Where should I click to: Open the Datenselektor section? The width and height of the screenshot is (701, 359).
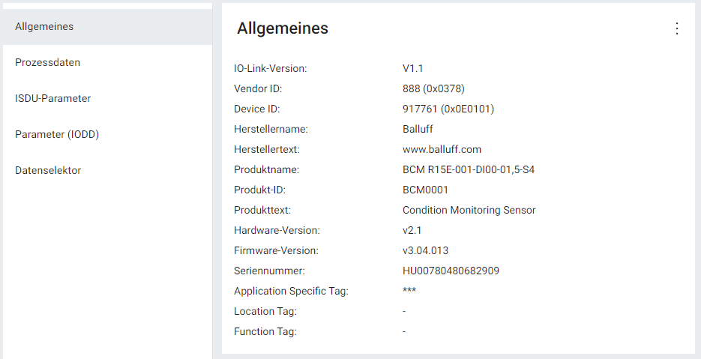point(48,171)
